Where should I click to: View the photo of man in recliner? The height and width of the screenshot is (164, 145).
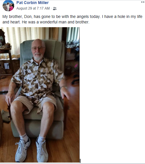[x=40, y=95]
